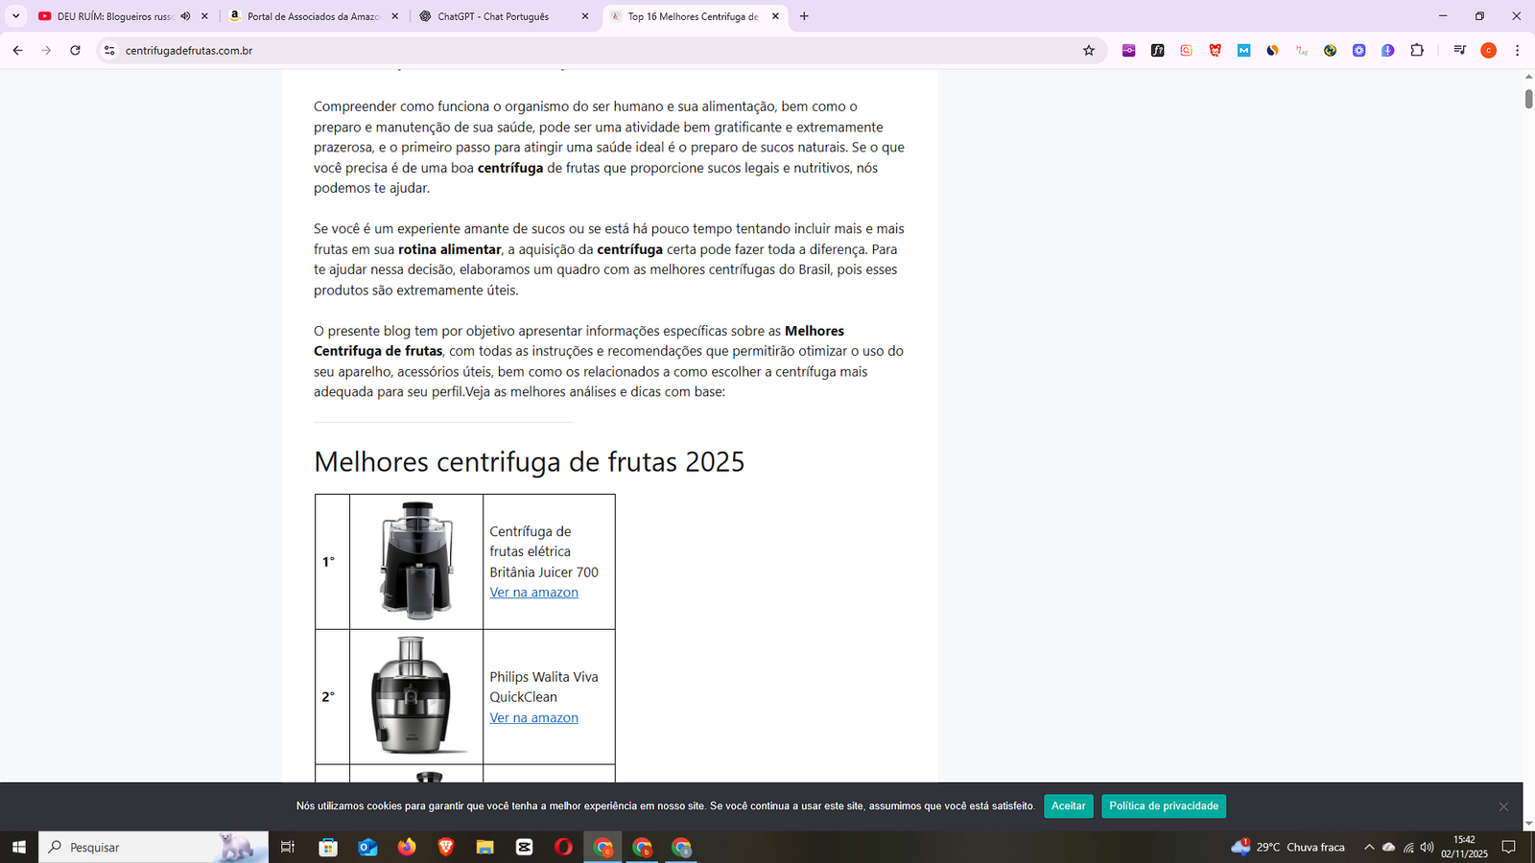Go back to the previous page
Image resolution: width=1535 pixels, height=863 pixels.
point(17,51)
